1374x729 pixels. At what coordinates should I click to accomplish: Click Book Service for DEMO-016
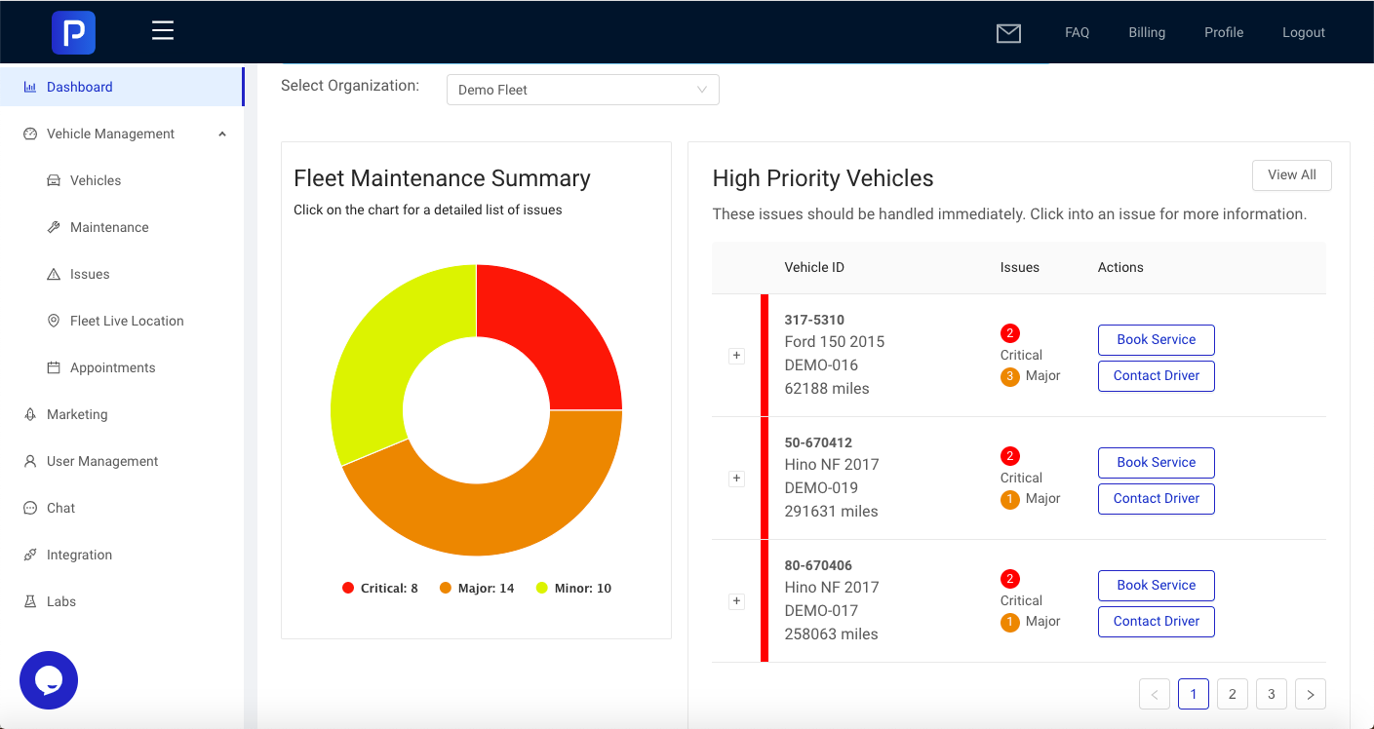[x=1156, y=340]
